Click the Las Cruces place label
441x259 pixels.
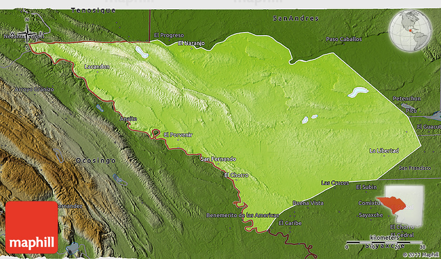(335, 183)
